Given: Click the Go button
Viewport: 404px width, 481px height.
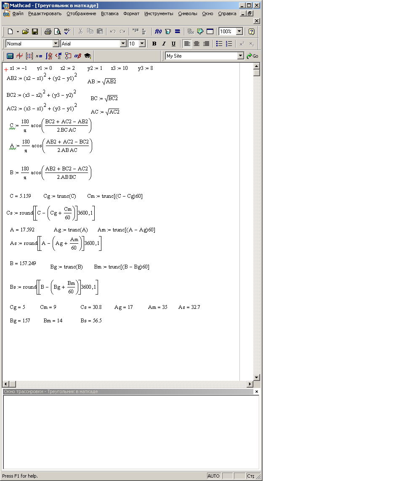Looking at the screenshot, I should coord(252,56).
